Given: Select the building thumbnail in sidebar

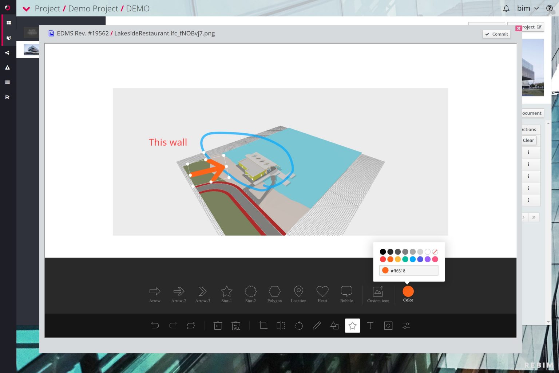Looking at the screenshot, I should coord(31,50).
